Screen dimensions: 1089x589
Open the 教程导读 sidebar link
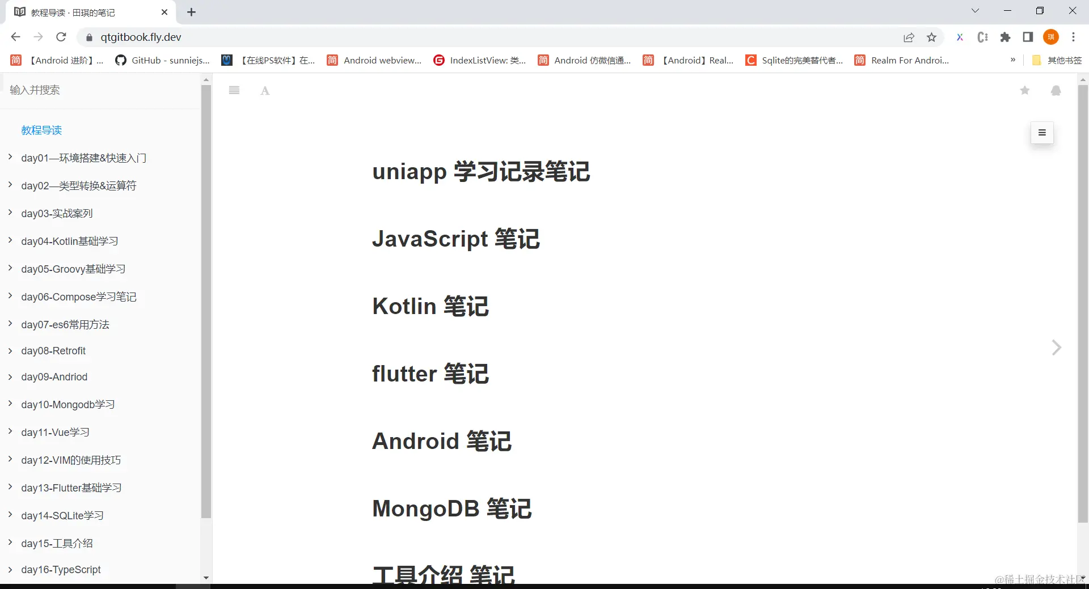(x=41, y=130)
